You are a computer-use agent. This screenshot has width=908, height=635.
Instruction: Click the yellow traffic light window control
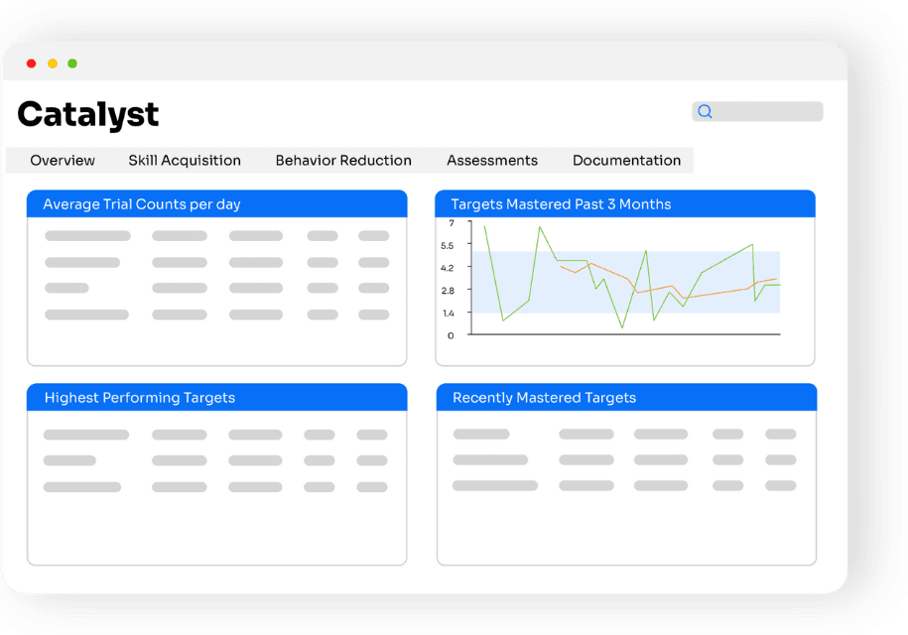click(x=52, y=62)
